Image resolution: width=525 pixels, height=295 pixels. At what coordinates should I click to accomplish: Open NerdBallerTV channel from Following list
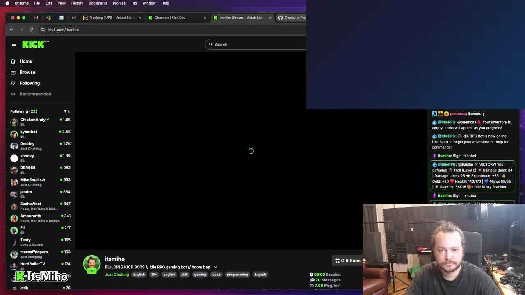tap(41, 265)
